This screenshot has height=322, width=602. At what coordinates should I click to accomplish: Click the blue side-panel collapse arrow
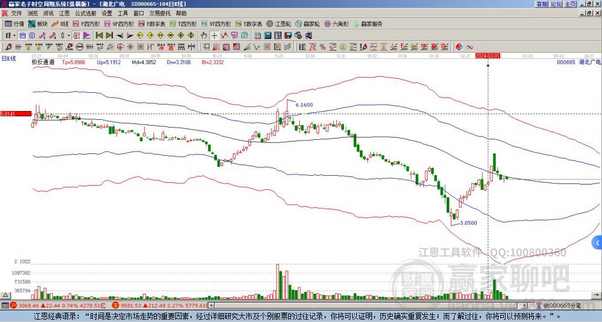pos(597,243)
